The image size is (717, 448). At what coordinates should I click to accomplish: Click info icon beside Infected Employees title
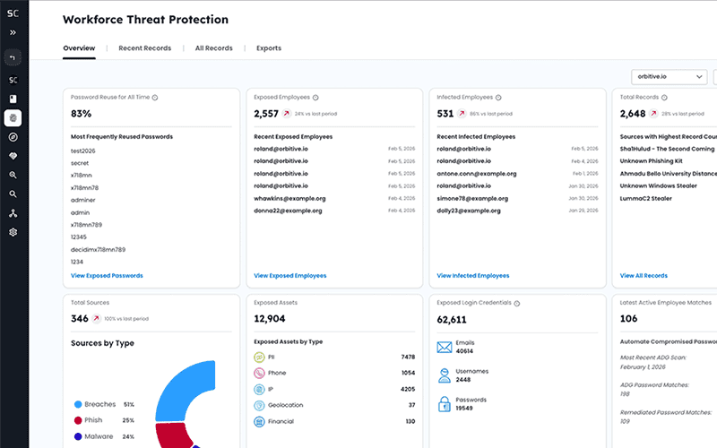(498, 98)
